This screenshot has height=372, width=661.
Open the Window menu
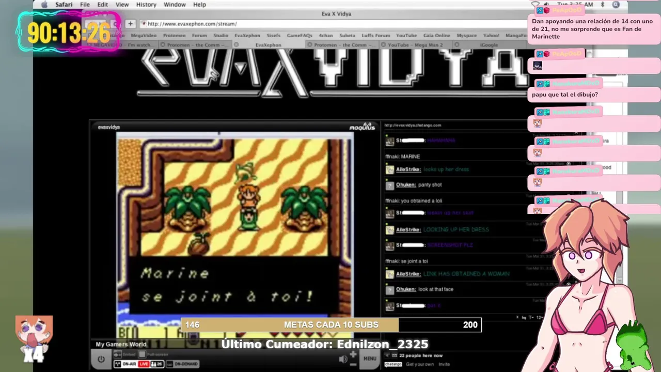point(175,5)
